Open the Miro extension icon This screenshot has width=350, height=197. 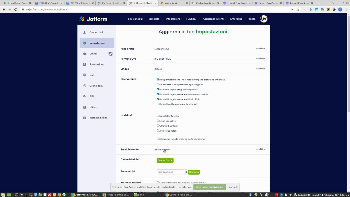[328, 9]
